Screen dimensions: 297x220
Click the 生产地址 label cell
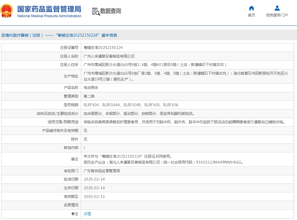pos(41,76)
